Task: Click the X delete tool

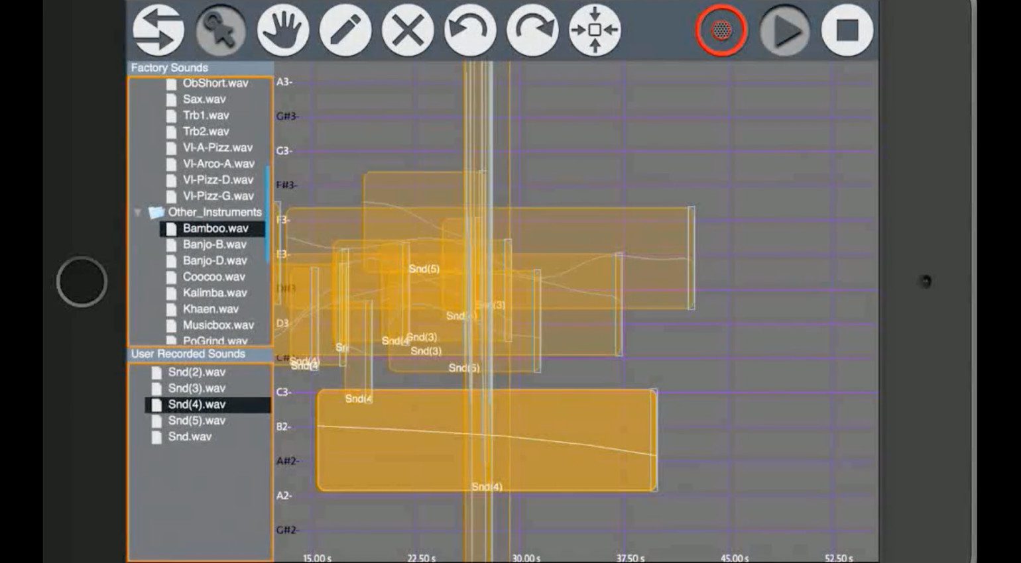Action: tap(408, 30)
